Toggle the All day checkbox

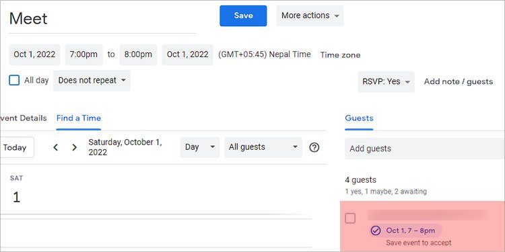click(14, 81)
